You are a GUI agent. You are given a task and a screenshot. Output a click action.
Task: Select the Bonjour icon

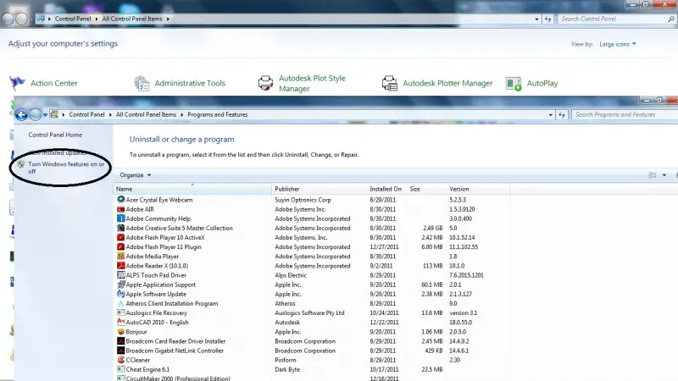point(120,332)
